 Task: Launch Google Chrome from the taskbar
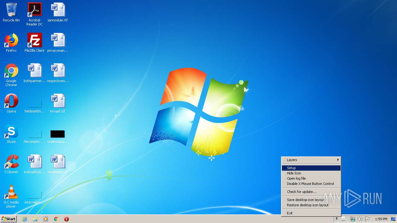[x=56, y=219]
